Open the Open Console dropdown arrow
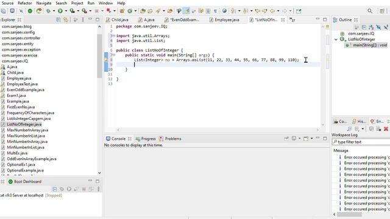The height and width of the screenshot is (219, 390). pos(311,139)
